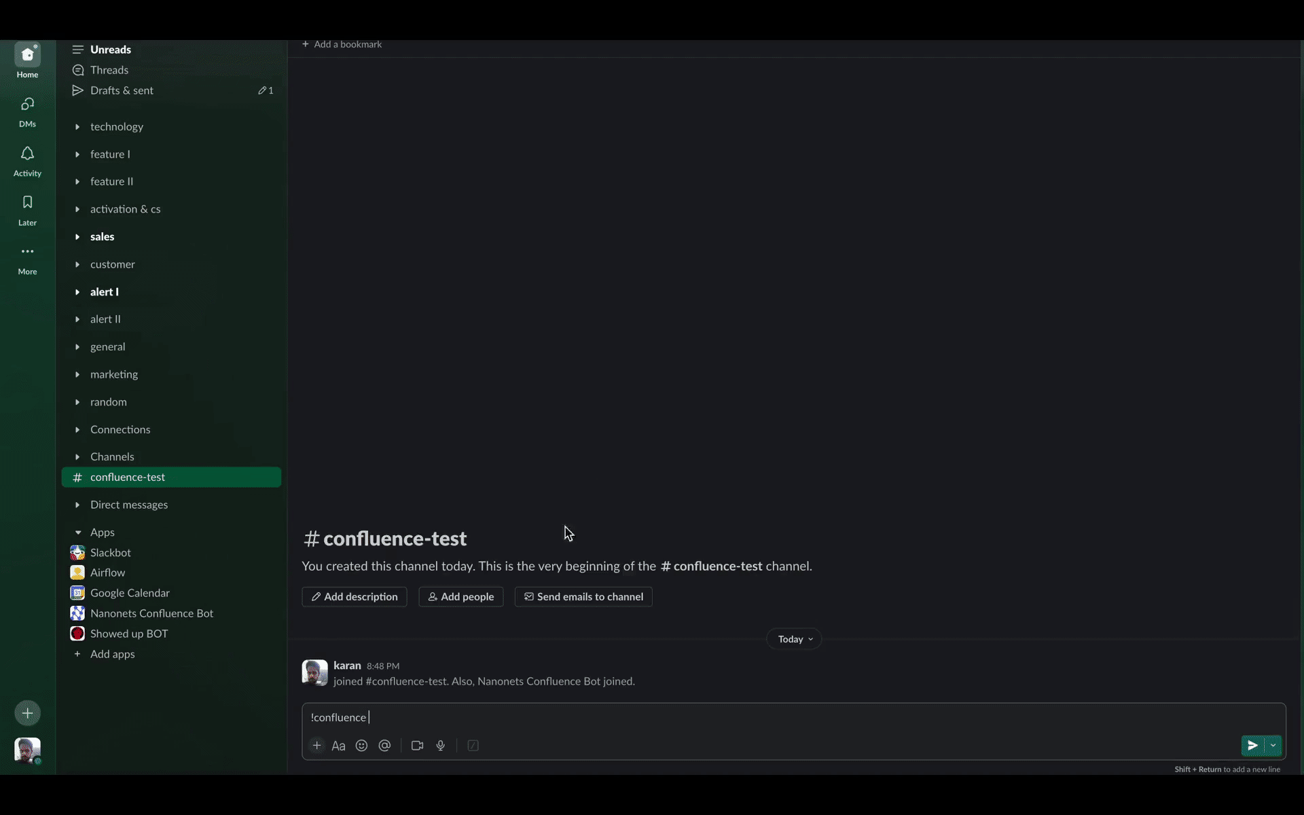This screenshot has width=1304, height=815.
Task: Record an audio clip with the microphone icon
Action: [441, 745]
